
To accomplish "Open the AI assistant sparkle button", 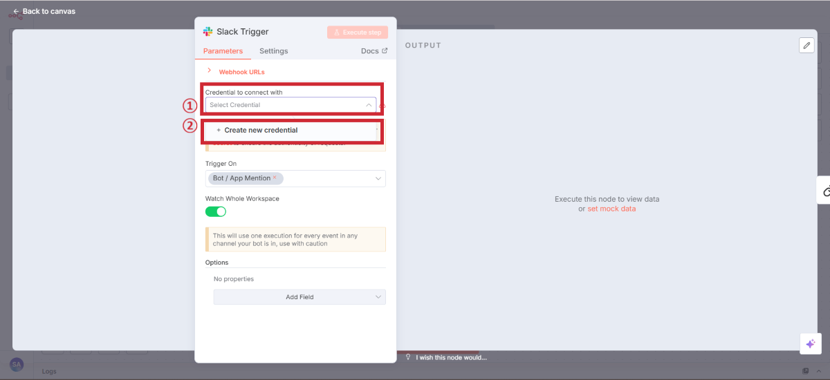I will point(810,343).
